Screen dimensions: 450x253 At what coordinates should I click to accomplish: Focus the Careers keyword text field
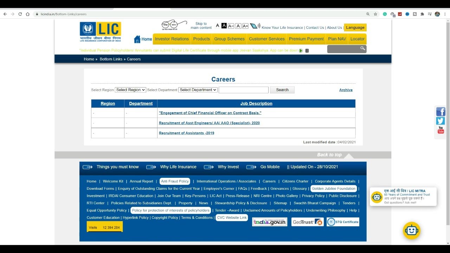click(x=244, y=90)
